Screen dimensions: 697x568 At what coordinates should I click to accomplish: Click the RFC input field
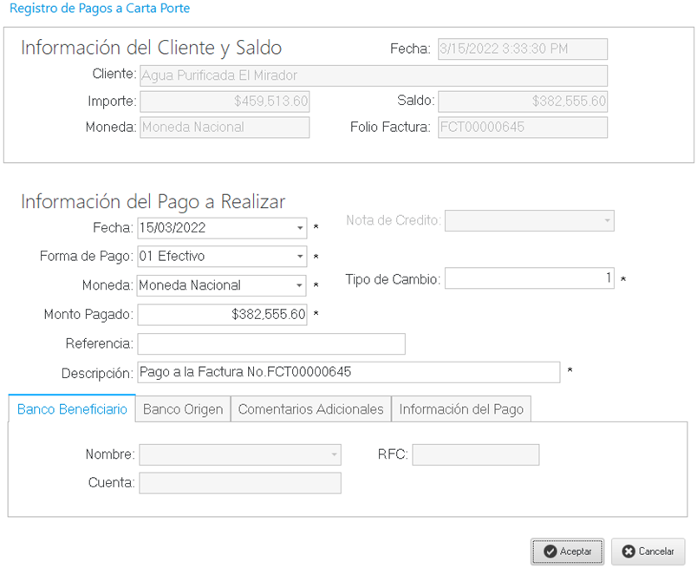tap(476, 454)
